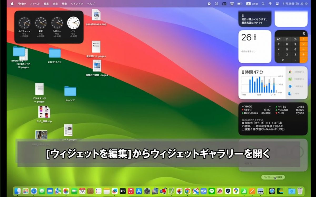Screen dimensions: 316x197
Task: Open the 編集 menu
Action: 46,4
